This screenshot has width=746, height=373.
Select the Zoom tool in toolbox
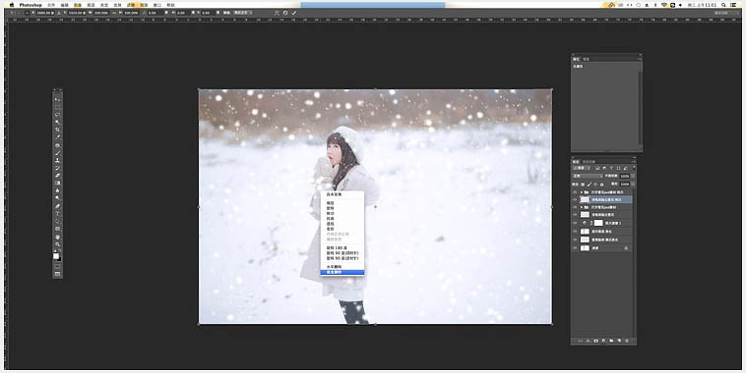(57, 244)
